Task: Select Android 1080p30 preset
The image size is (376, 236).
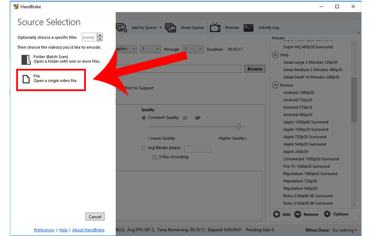Action: pos(299,93)
